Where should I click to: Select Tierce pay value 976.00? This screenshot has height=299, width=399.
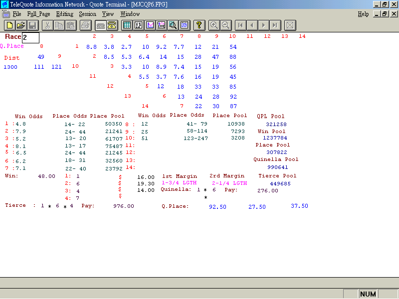[124, 206]
